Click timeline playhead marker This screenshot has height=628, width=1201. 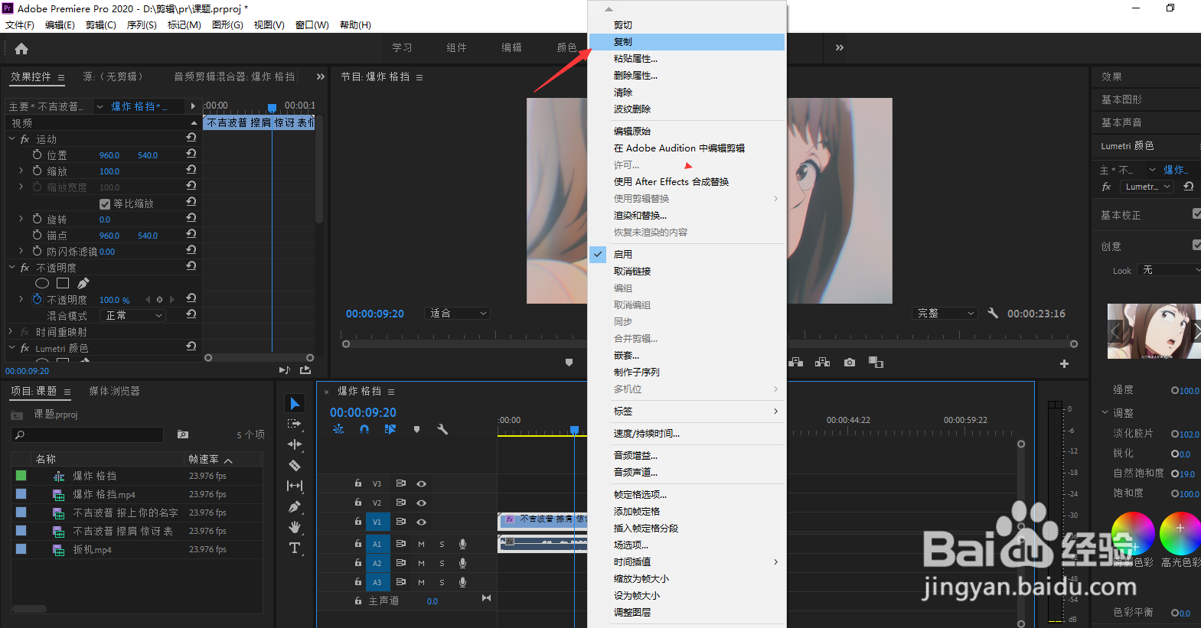[x=575, y=431]
